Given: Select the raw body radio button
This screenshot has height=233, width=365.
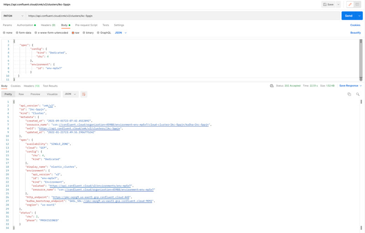Looking at the screenshot, I should pos(73,33).
